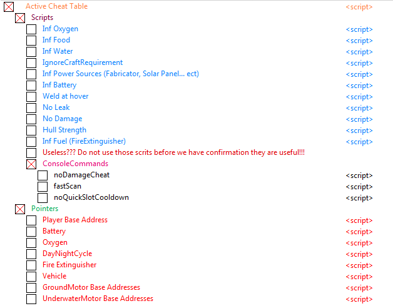The width and height of the screenshot is (393, 306).
Task: Select the Weld at hover entry
Action: pos(66,96)
